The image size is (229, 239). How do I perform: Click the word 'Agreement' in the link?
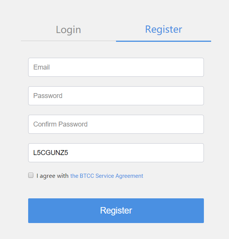pyautogui.click(x=129, y=176)
